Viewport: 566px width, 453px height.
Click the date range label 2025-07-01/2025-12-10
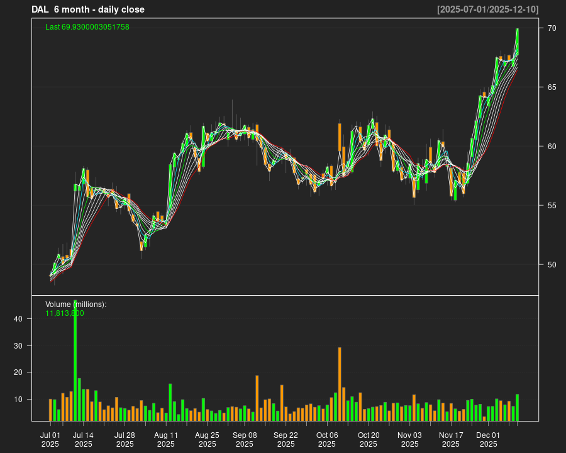[x=487, y=9]
